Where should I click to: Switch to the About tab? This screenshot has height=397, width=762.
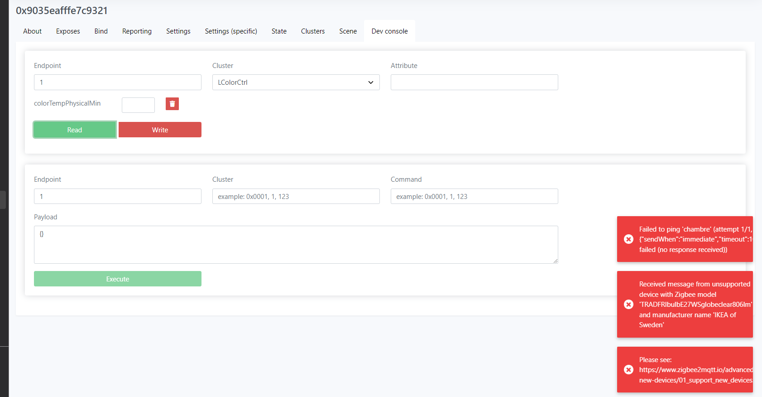pyautogui.click(x=33, y=31)
